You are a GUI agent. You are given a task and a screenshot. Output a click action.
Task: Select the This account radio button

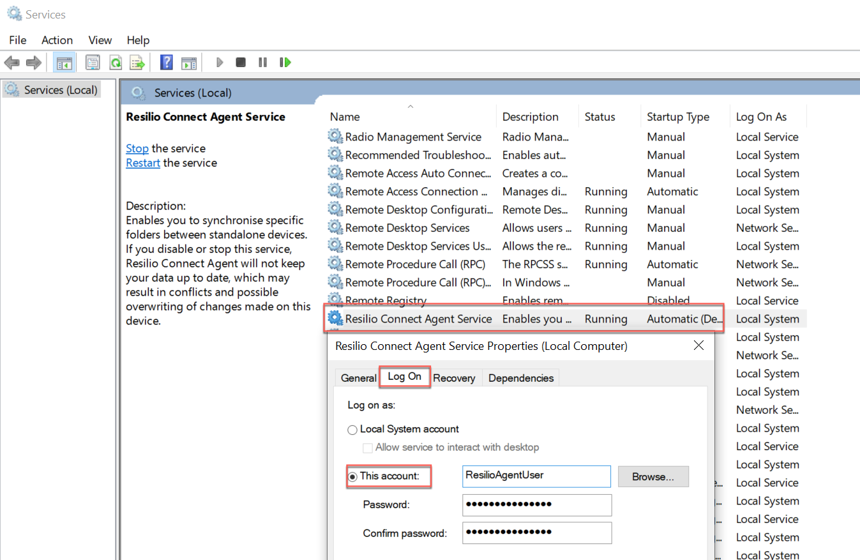coord(352,476)
